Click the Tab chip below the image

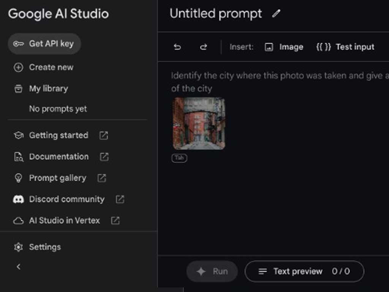pos(179,158)
